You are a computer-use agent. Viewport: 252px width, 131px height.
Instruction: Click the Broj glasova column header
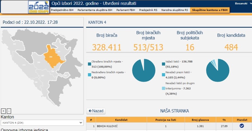pyautogui.click(x=199, y=120)
